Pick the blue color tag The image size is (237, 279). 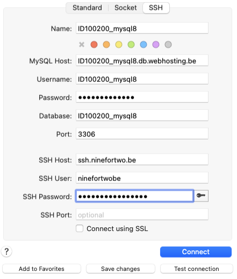pyautogui.click(x=143, y=45)
